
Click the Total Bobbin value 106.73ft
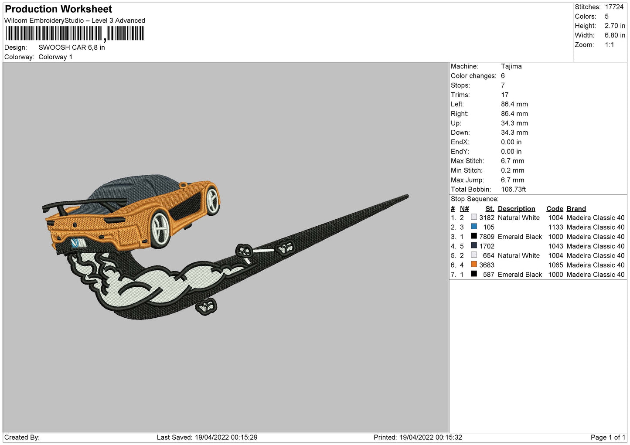[514, 190]
